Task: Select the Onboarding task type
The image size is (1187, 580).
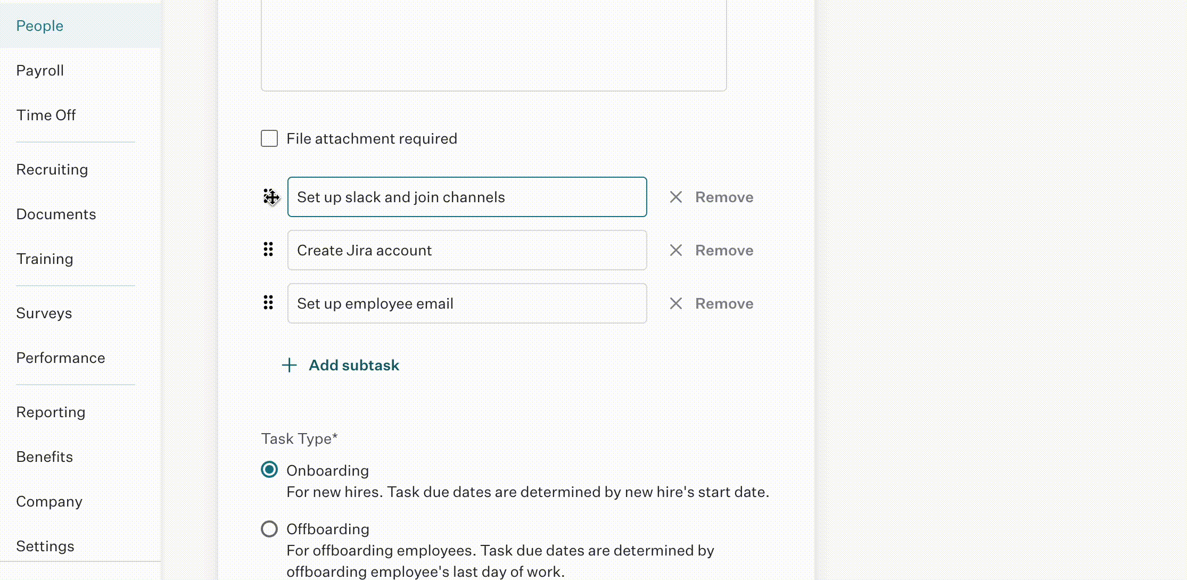Action: pyautogui.click(x=269, y=470)
